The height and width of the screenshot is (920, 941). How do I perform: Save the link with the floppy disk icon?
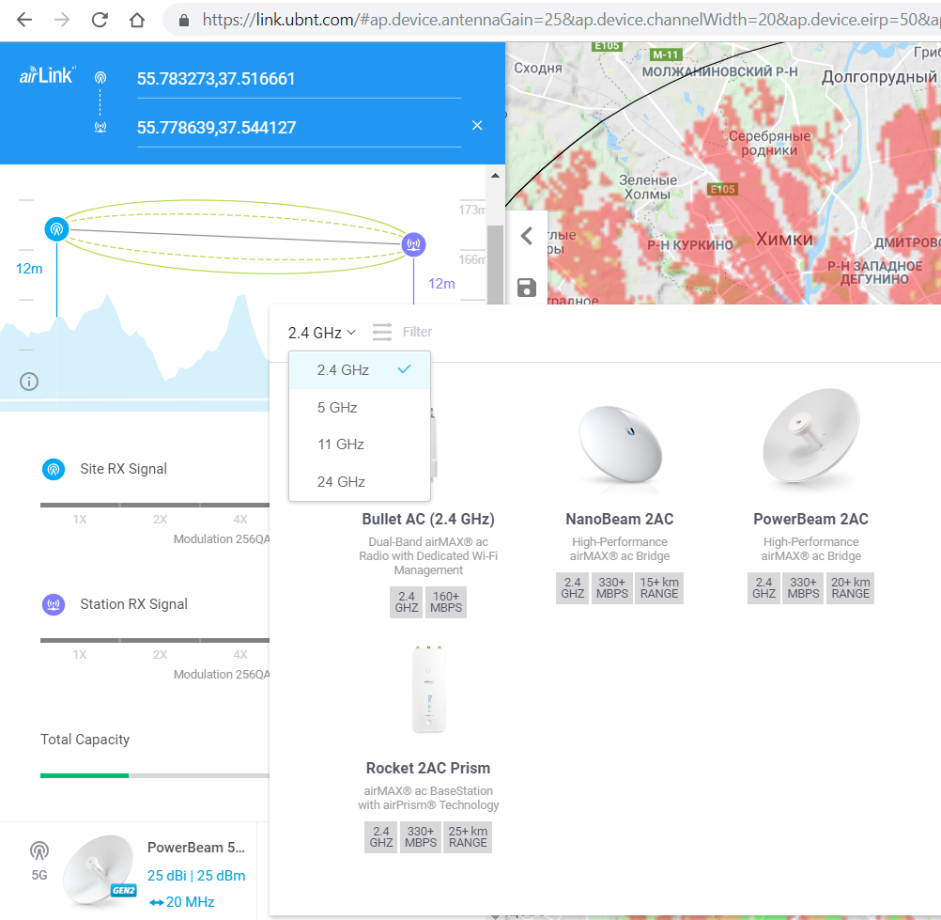pos(526,288)
